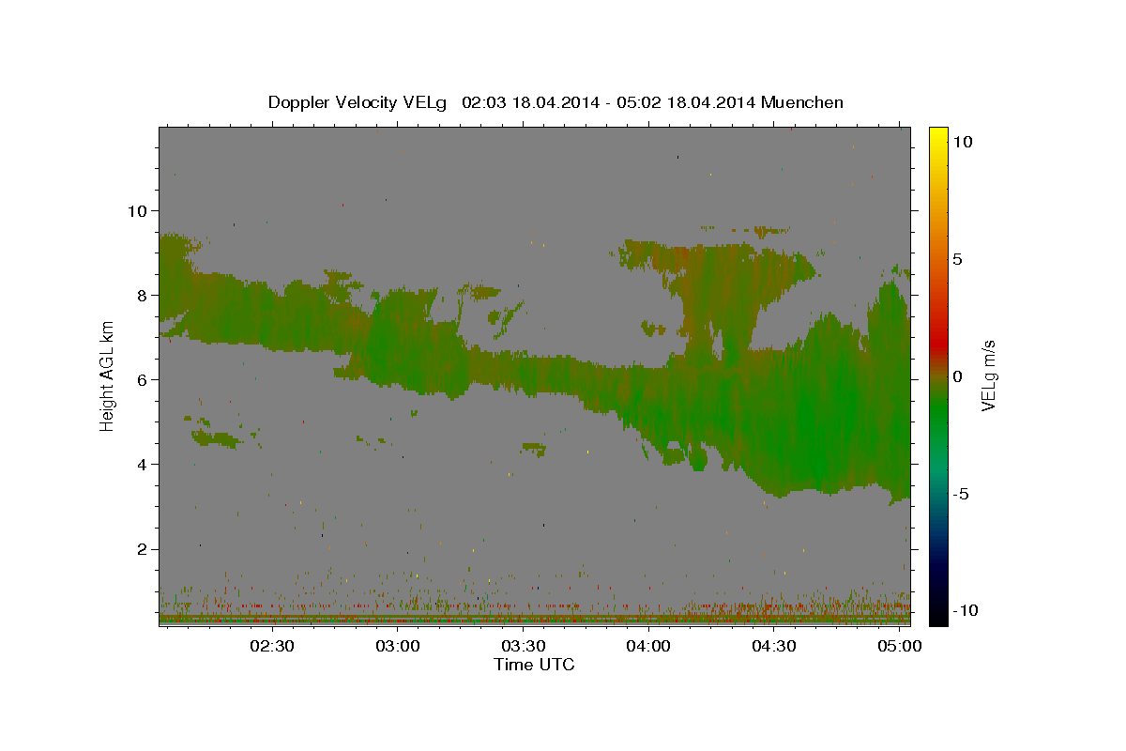1126x751 pixels.
Task: Click the 04:00 time tick label
Action: (x=648, y=646)
